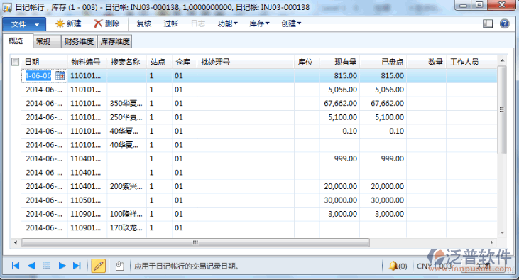Check the select-all checkbox in grid header

[15, 62]
